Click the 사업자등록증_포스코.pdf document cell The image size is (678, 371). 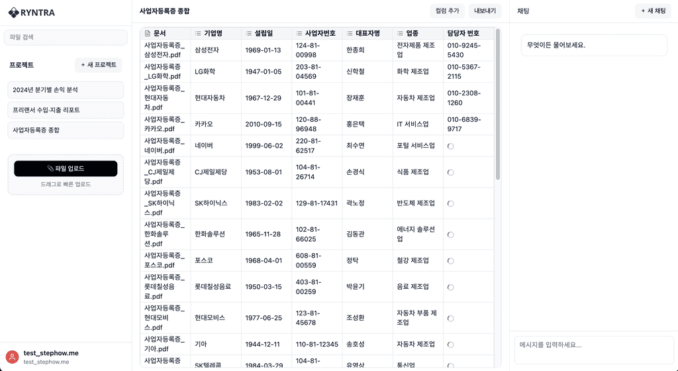(x=165, y=260)
